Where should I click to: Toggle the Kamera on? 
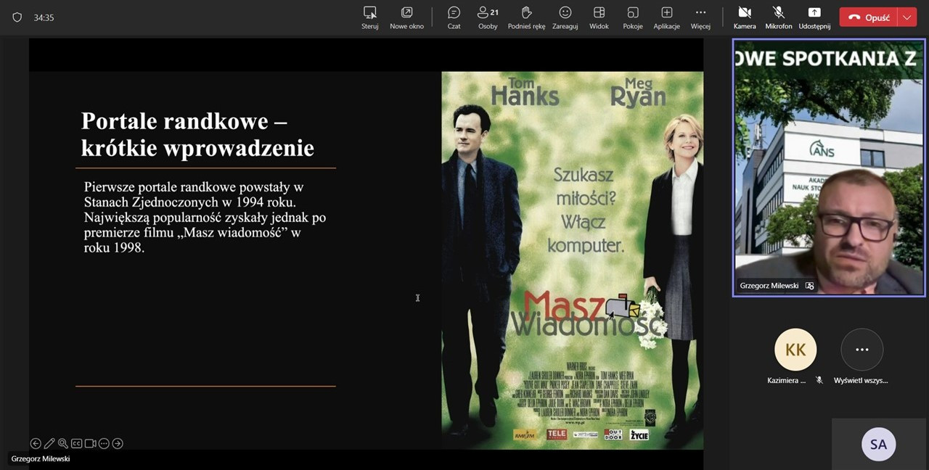coord(745,17)
